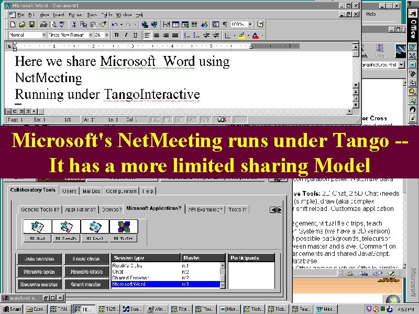The width and height of the screenshot is (419, 314).
Task: Insert a hyperlink using the globe icon
Action: (x=145, y=25)
